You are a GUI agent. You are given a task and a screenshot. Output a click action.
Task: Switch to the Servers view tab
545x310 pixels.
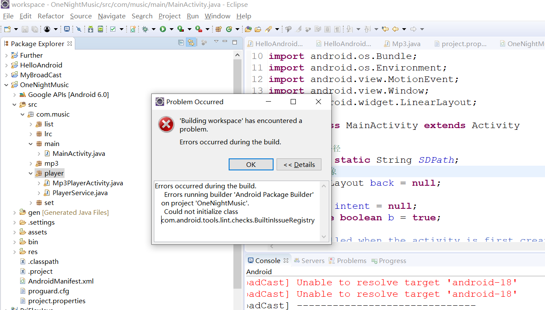coord(309,260)
